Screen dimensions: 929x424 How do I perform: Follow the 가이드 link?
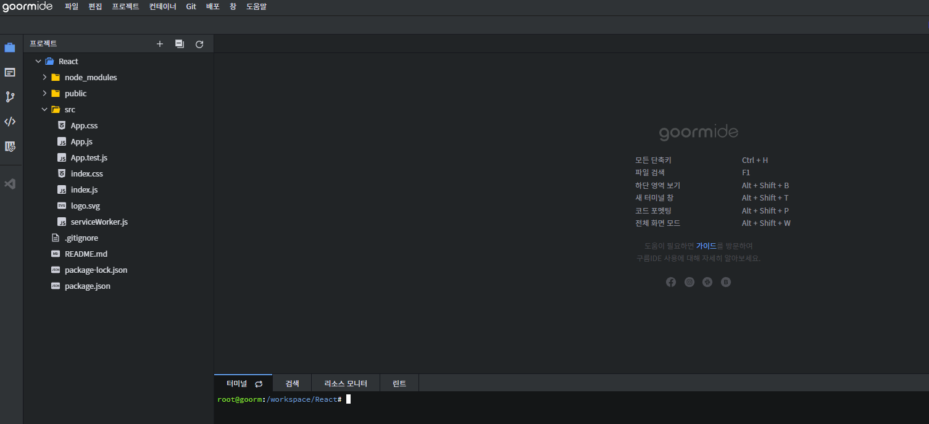click(x=706, y=246)
